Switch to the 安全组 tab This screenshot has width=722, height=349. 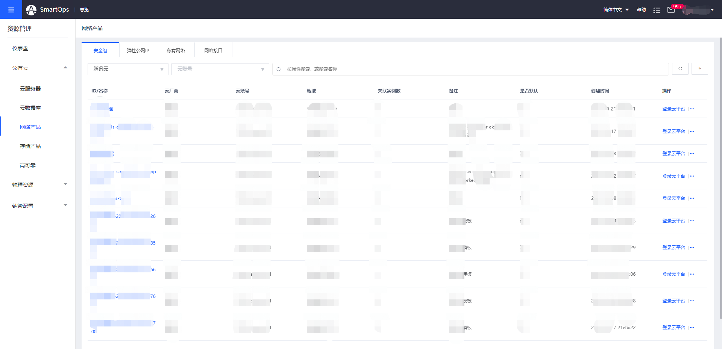(100, 50)
